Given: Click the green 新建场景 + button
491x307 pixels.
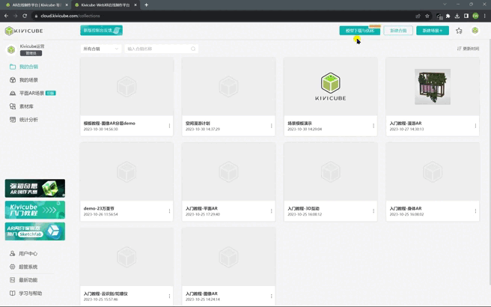Looking at the screenshot, I should 433,31.
